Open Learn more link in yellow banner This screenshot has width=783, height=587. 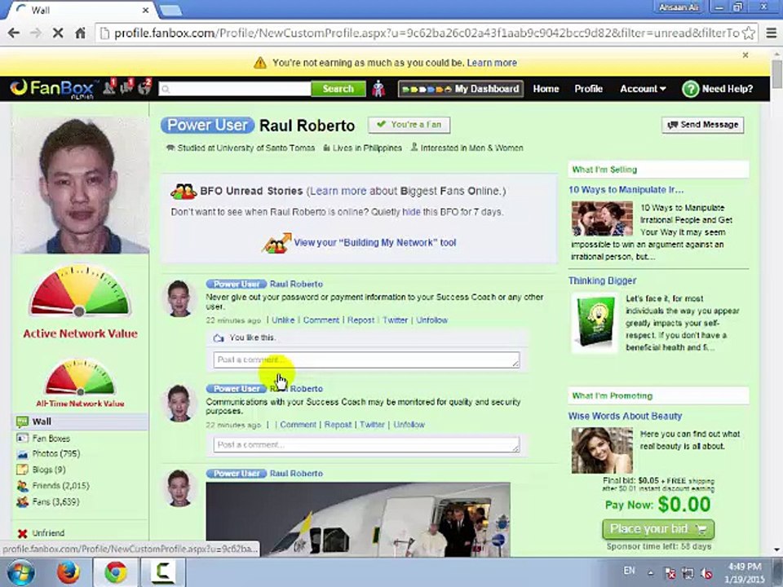tap(492, 63)
